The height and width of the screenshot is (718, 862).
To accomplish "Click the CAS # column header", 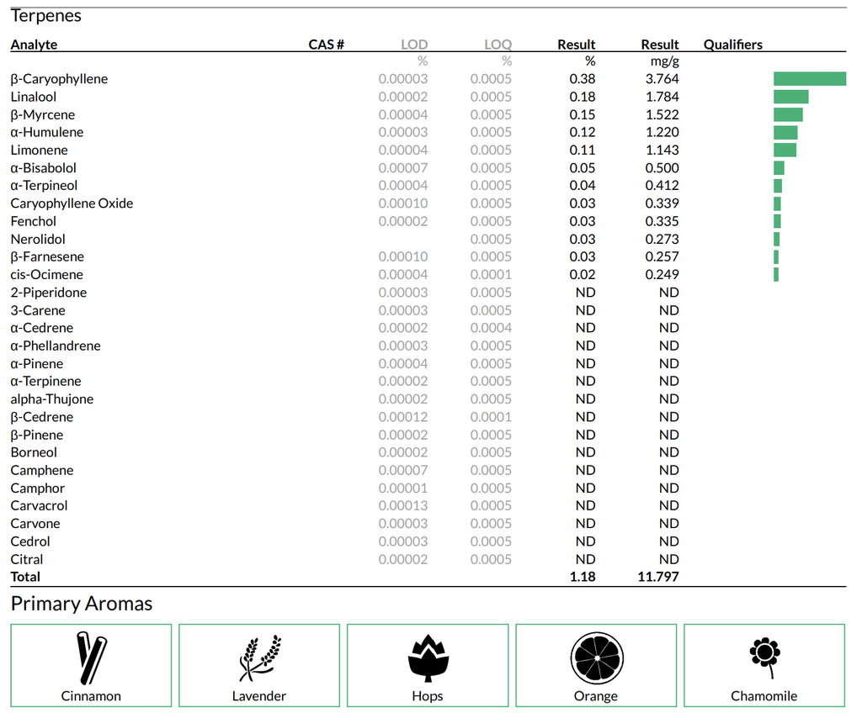I will point(326,45).
